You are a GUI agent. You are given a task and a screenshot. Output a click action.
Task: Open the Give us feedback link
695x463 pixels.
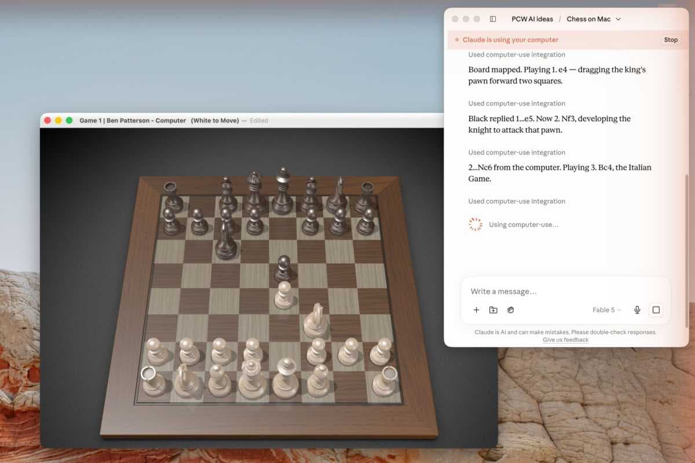(x=565, y=340)
